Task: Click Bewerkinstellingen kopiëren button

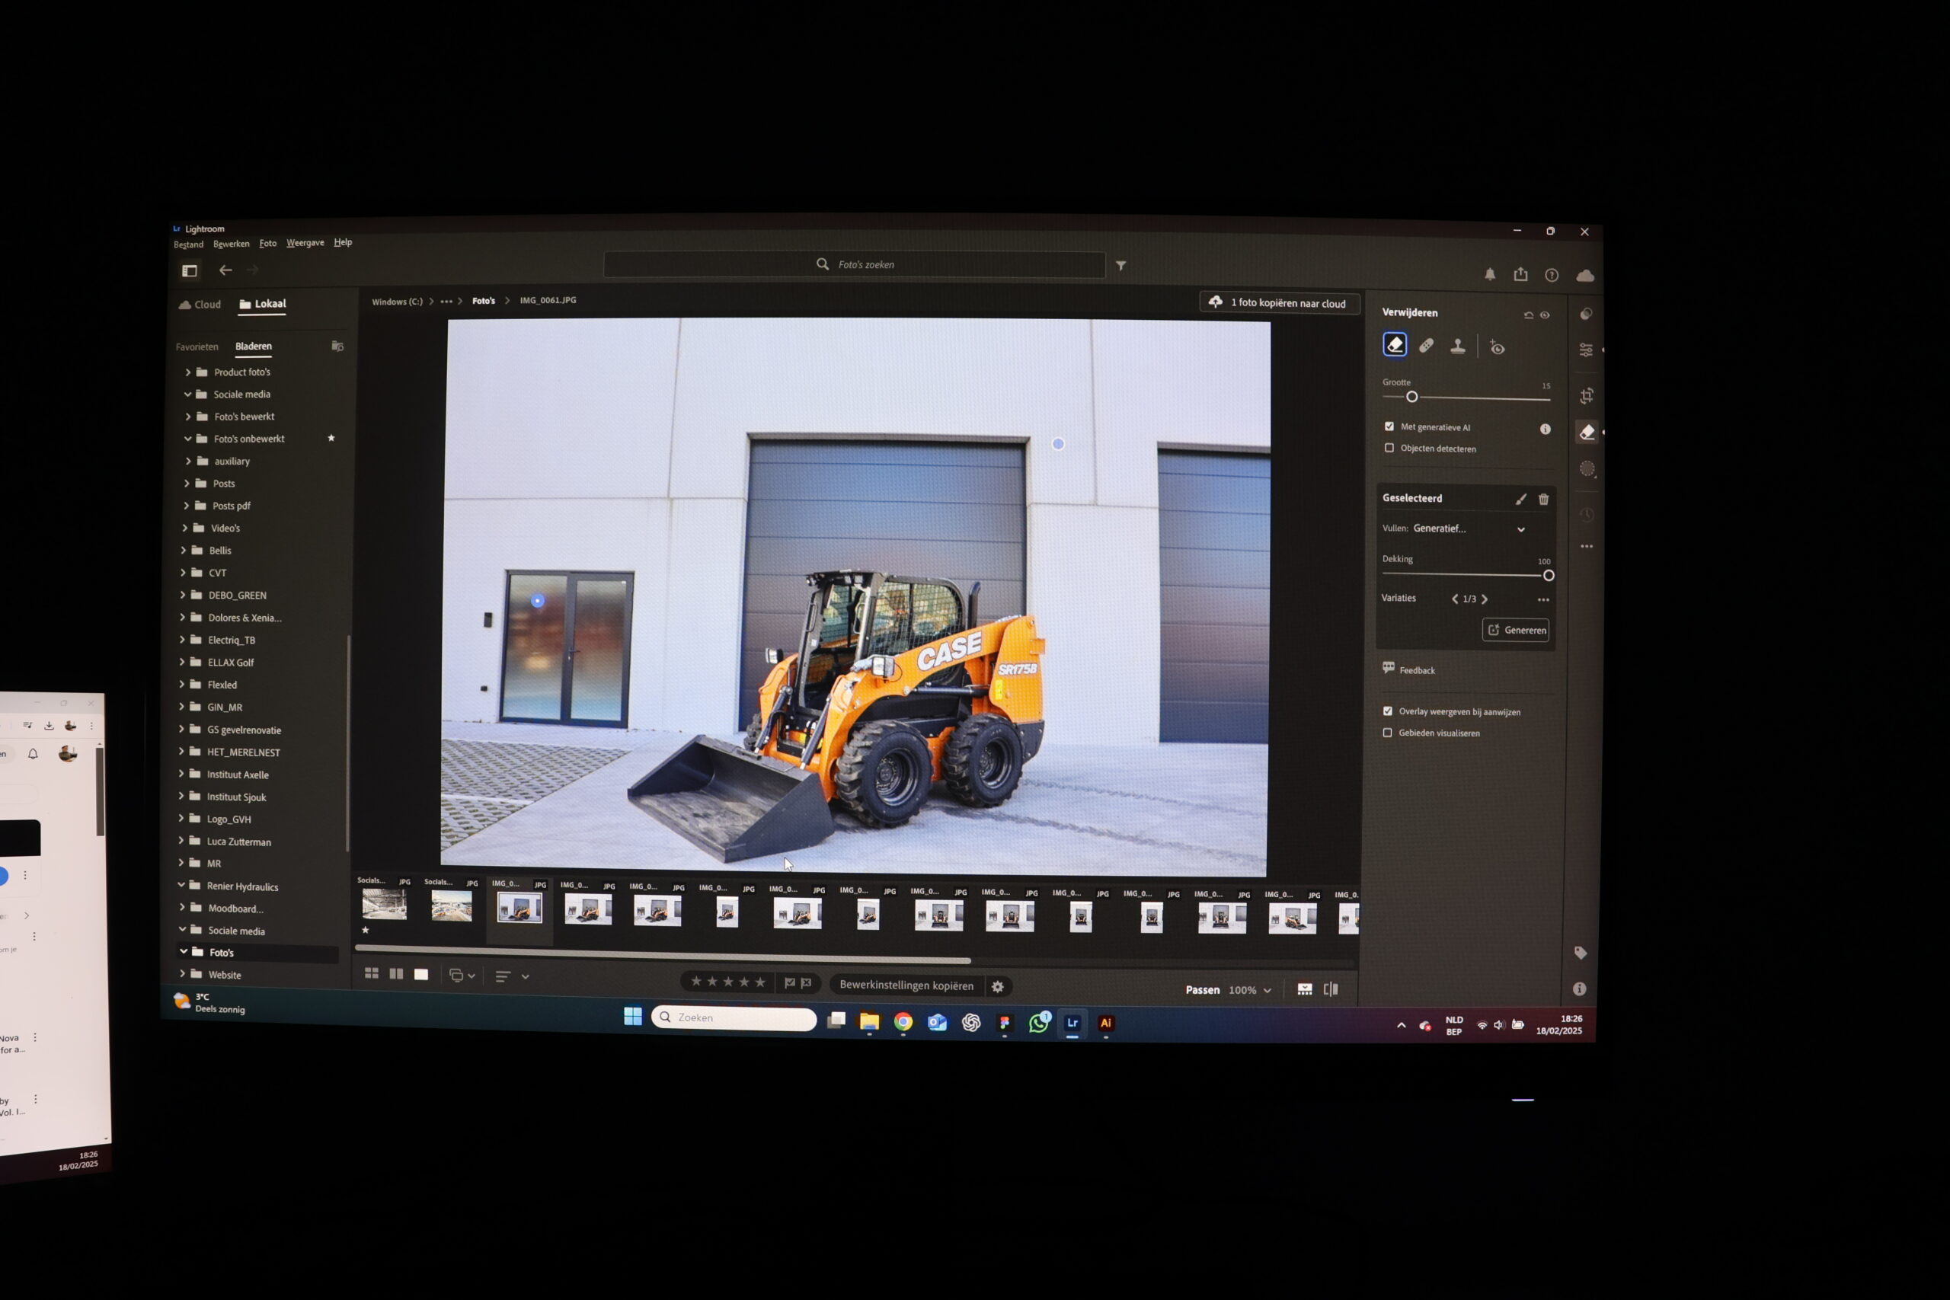Action: tap(906, 985)
